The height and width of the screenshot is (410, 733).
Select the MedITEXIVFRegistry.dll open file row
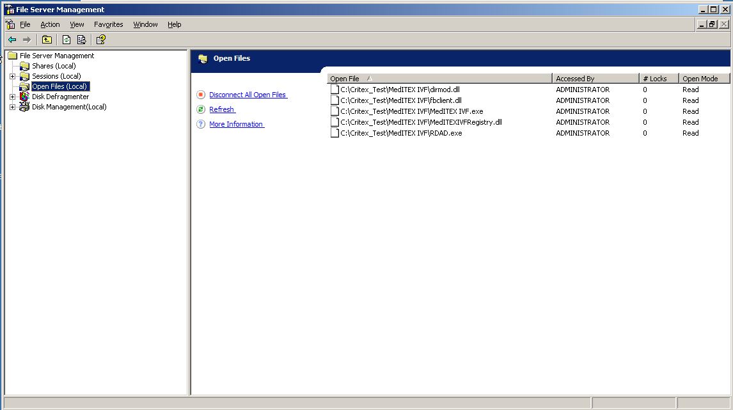[x=528, y=122]
